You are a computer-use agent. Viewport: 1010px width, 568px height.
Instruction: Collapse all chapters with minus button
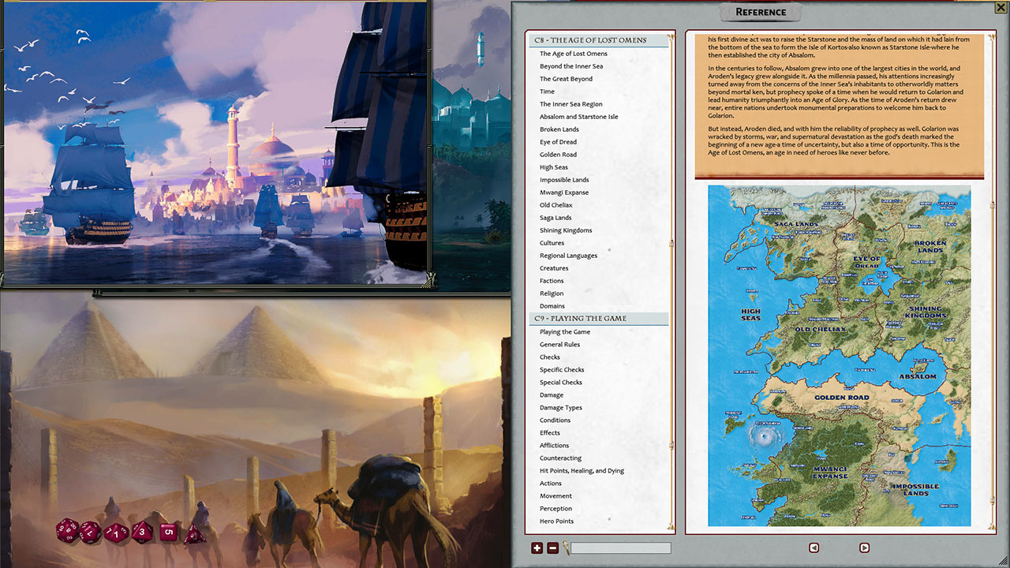point(552,547)
